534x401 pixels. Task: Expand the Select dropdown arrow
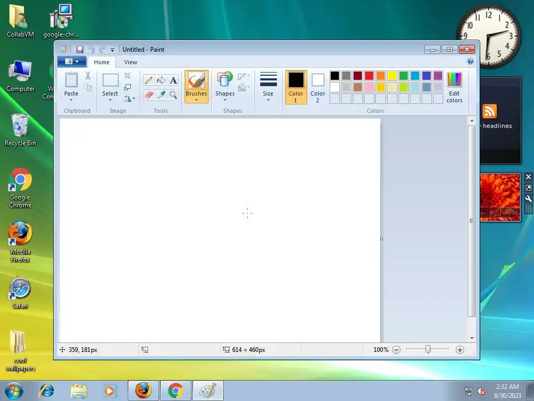[110, 100]
